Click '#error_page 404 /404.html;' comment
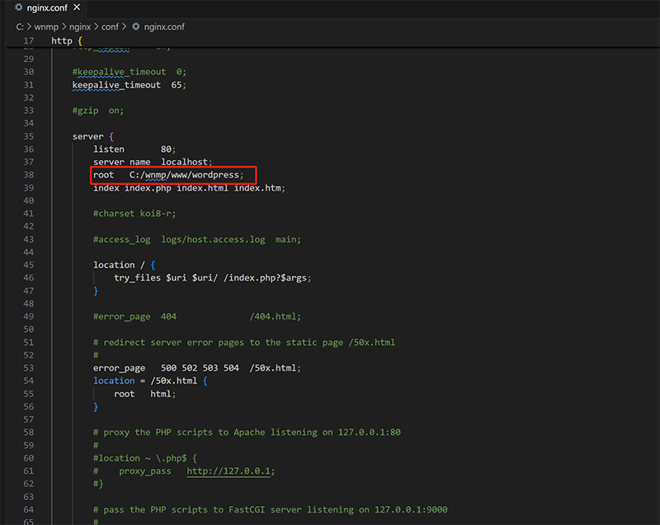 [197, 317]
